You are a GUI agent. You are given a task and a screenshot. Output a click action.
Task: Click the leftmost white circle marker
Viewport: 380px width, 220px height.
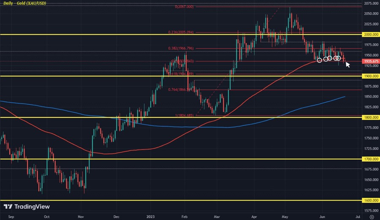(319, 60)
